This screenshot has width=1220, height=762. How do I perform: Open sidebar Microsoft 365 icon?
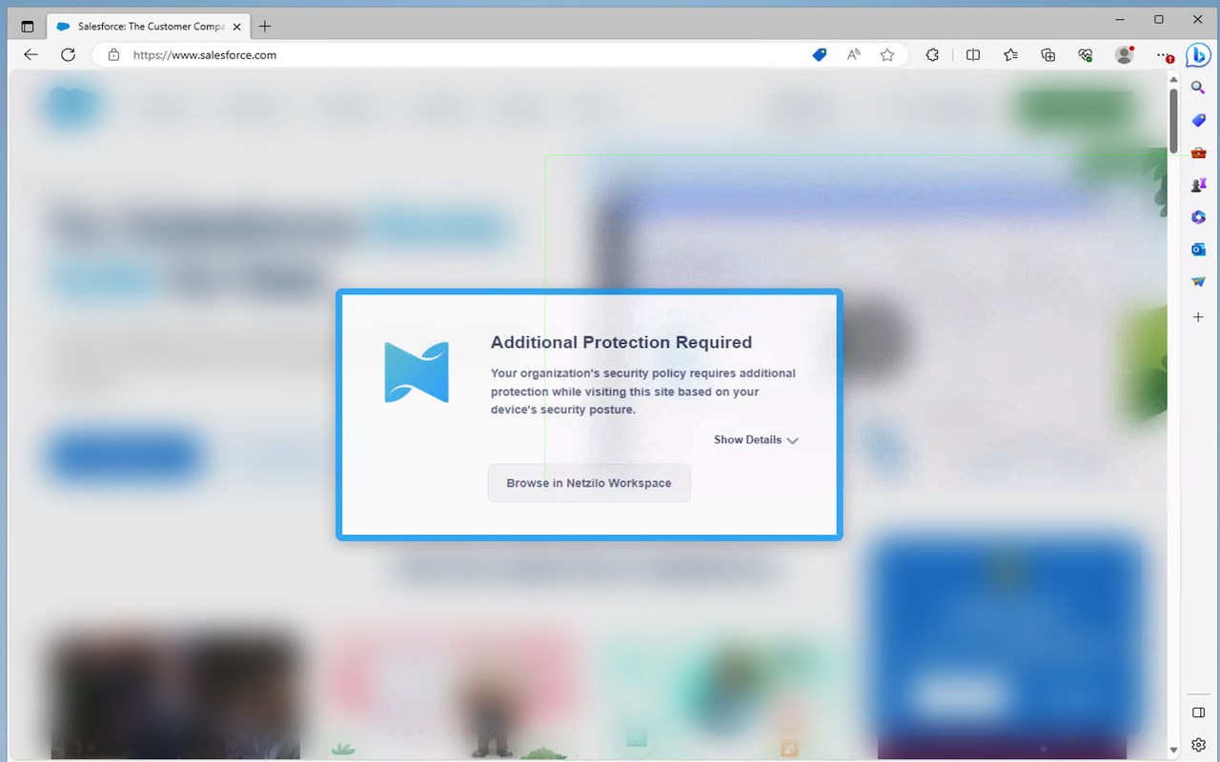coord(1198,217)
